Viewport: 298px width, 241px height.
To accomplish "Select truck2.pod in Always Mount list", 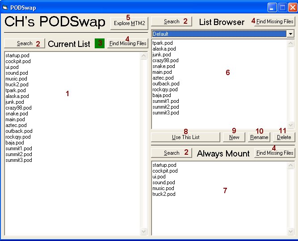I will (x=164, y=194).
